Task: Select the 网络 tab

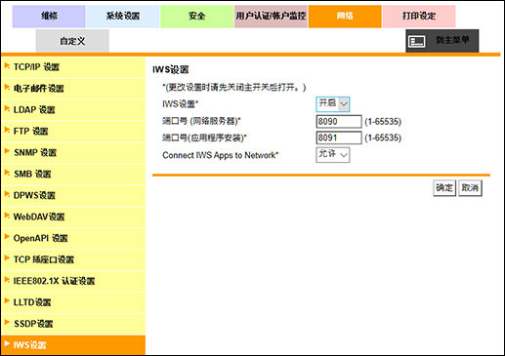Action: pos(345,17)
